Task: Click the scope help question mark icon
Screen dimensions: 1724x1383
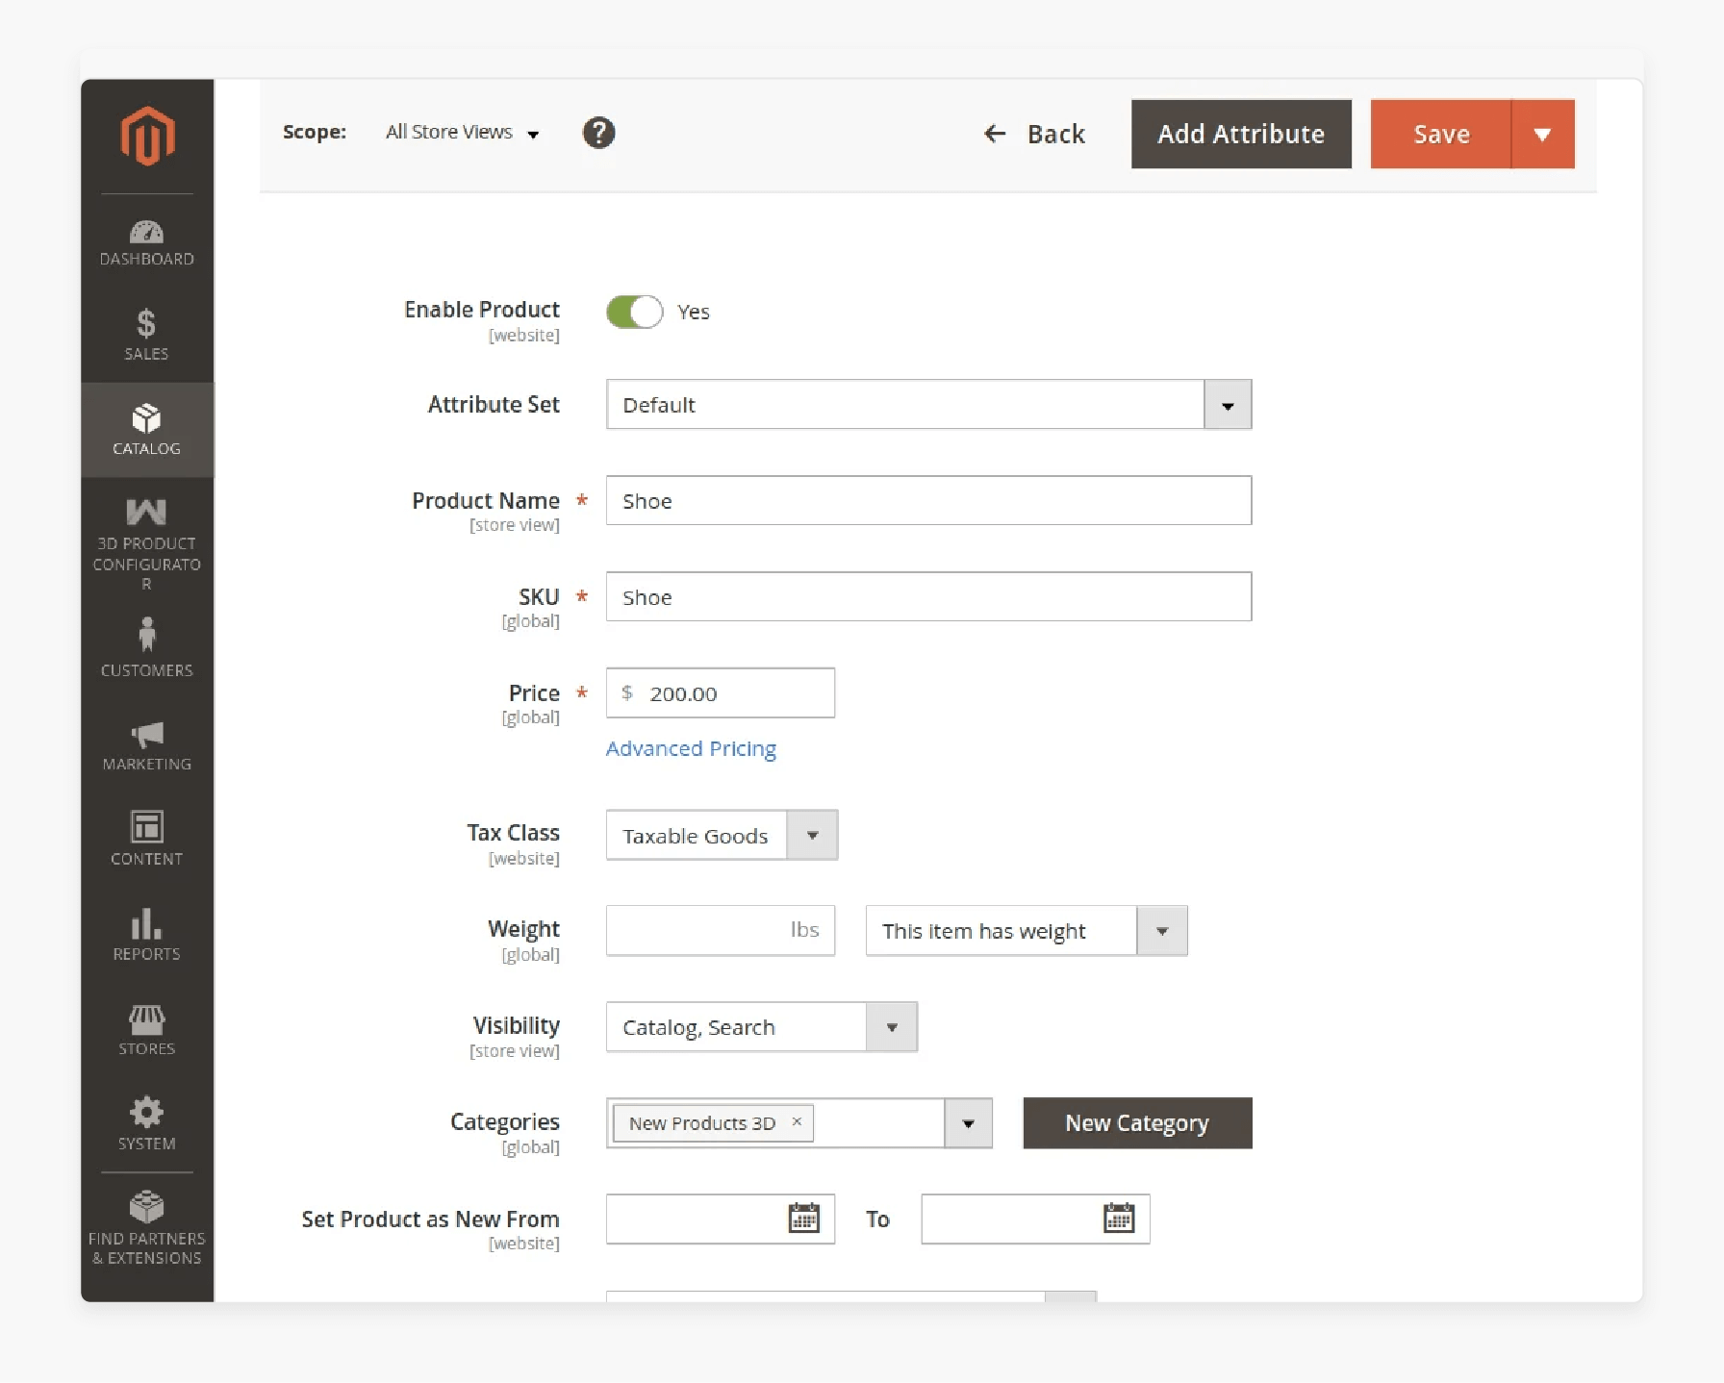Action: [x=598, y=133]
